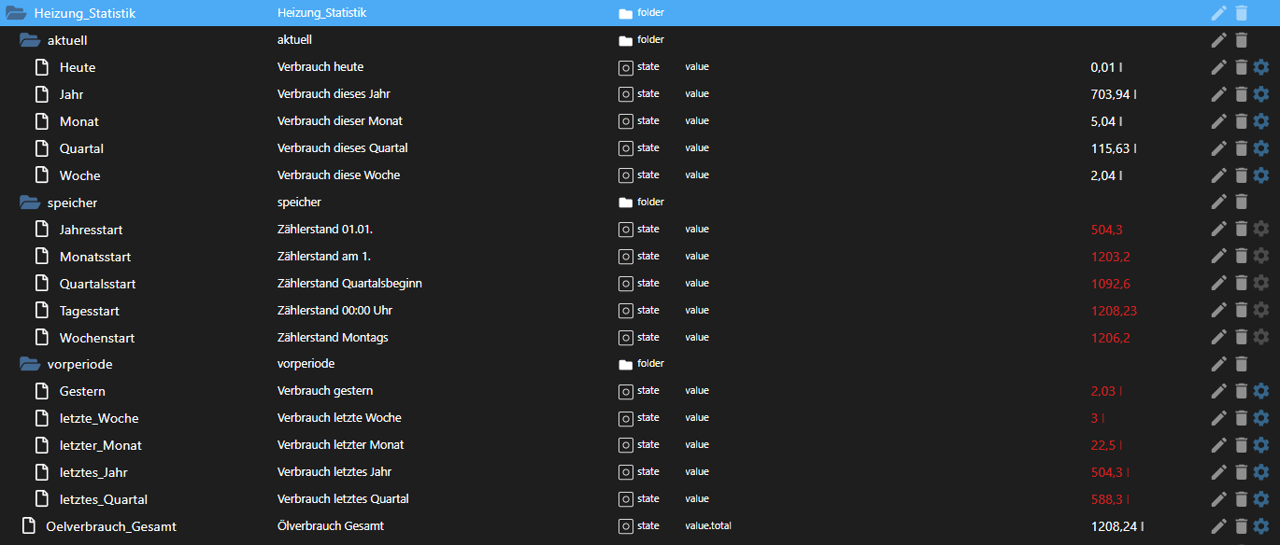The width and height of the screenshot is (1280, 545).
Task: Open settings gear for letztes_Jahr row
Action: tap(1261, 472)
